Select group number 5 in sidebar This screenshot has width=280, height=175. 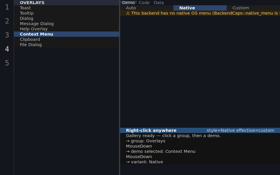click(7, 63)
